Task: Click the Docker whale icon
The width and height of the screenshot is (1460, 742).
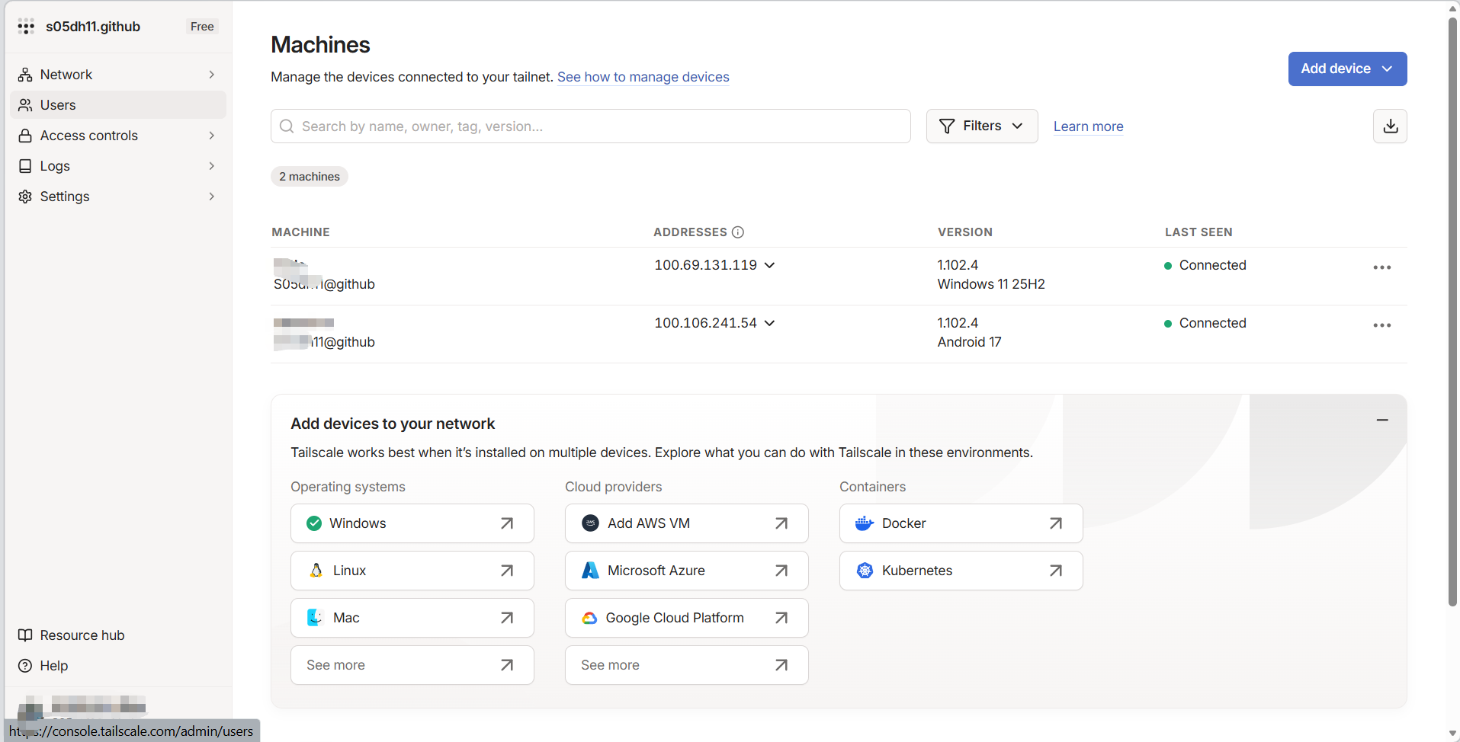Action: click(865, 523)
